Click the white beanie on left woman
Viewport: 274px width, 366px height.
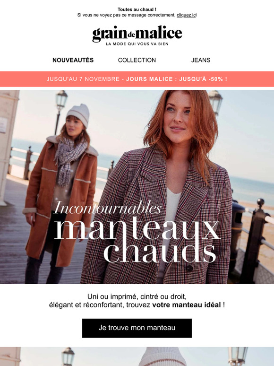[79, 115]
